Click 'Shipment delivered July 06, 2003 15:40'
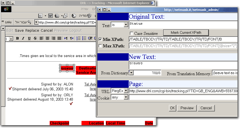Viewport: 241px width, 129px height. [43, 89]
